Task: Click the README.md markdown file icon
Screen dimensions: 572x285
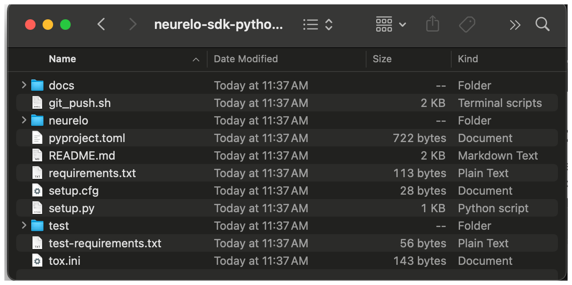Action: [x=37, y=156]
